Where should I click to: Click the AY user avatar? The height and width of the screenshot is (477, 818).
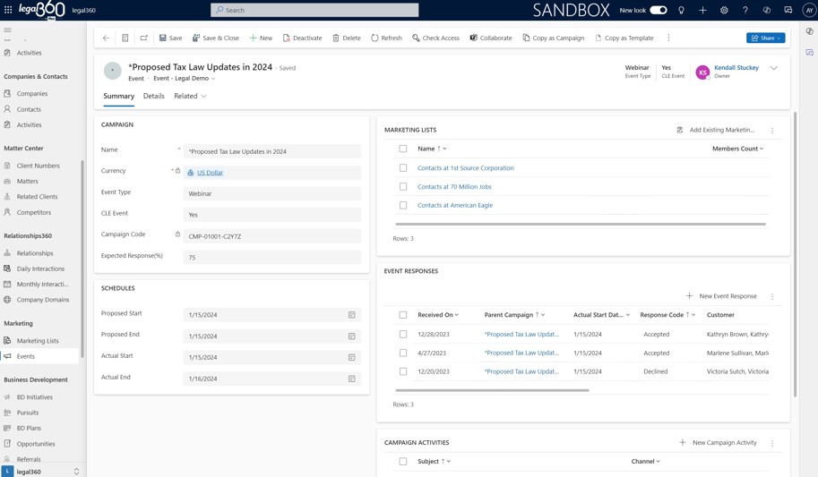(809, 10)
